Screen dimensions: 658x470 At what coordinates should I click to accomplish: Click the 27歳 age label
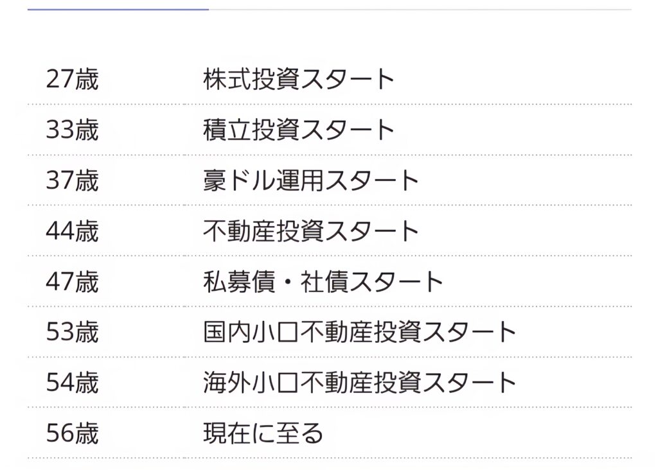point(72,80)
